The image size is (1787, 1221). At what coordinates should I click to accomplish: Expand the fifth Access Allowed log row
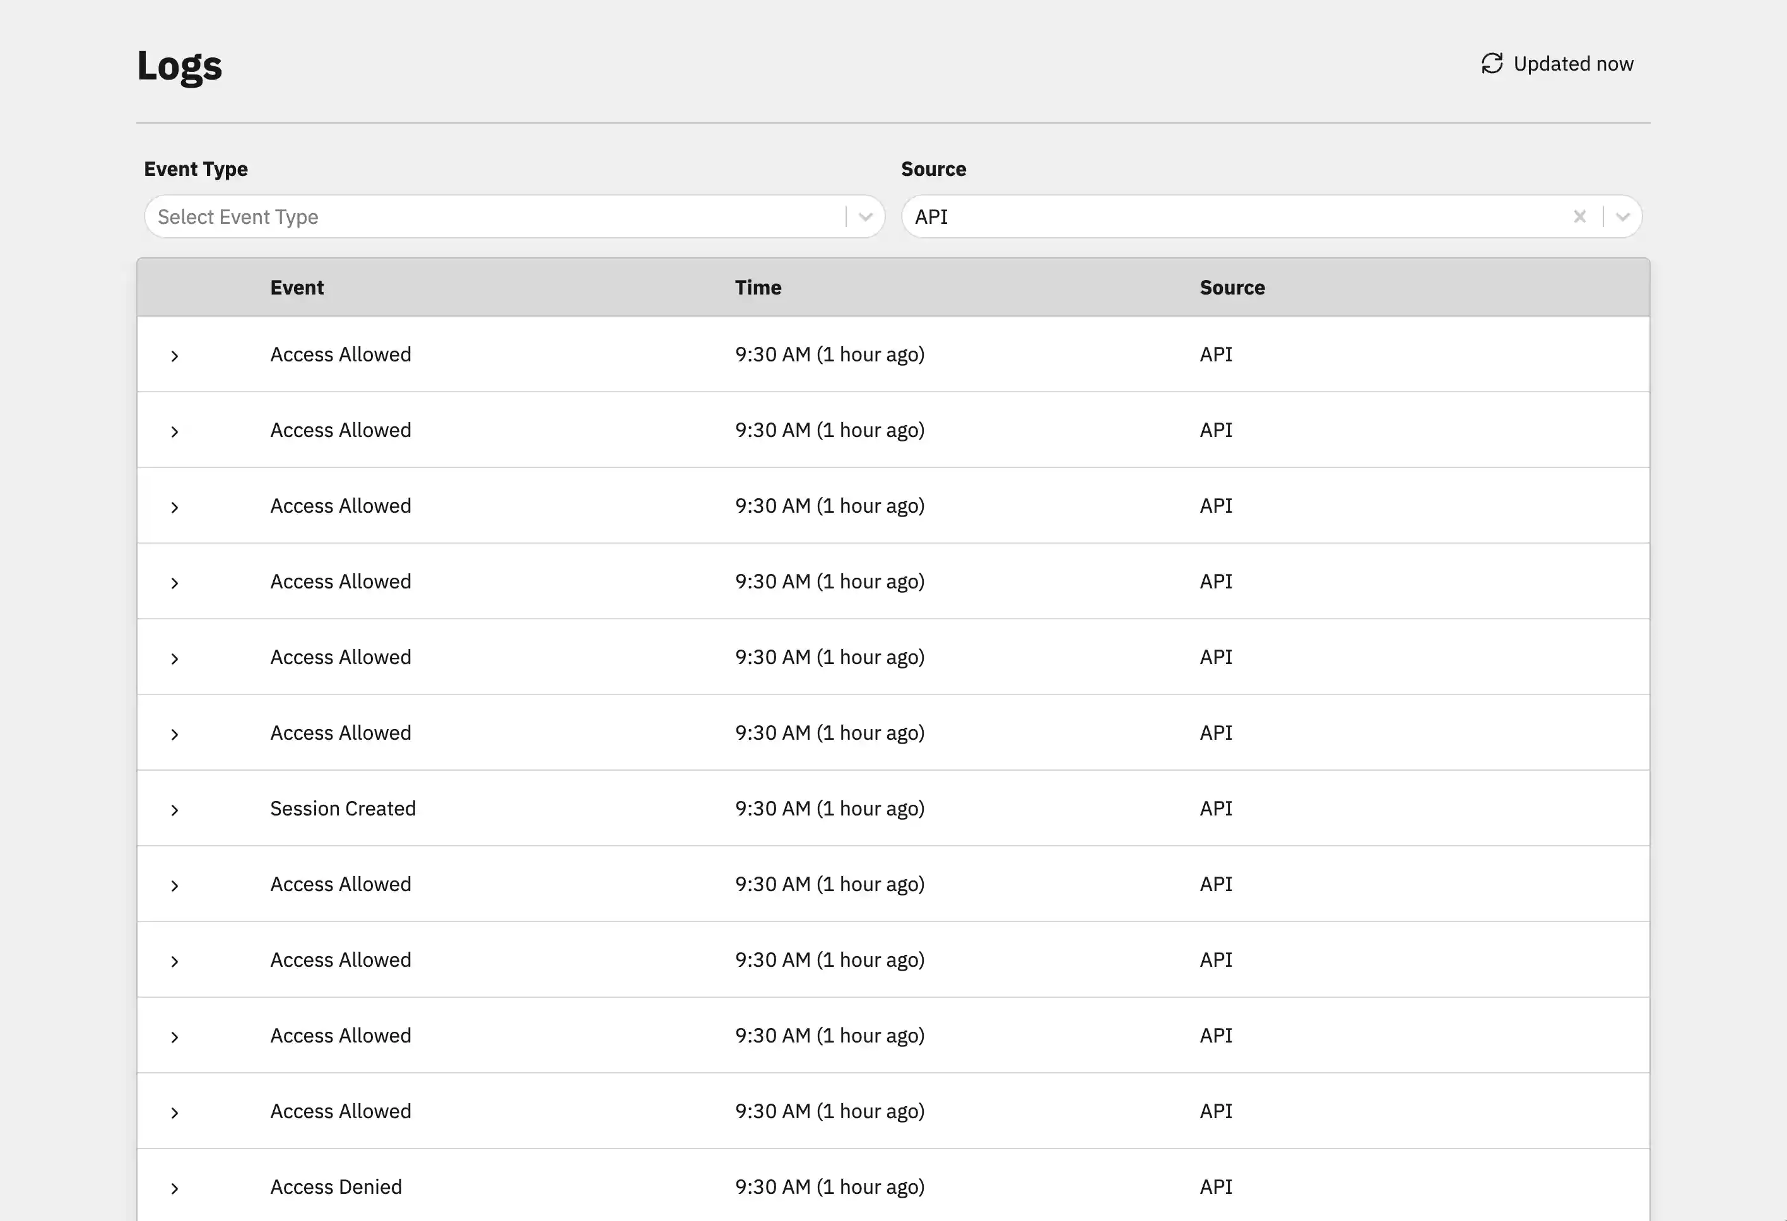pyautogui.click(x=175, y=658)
